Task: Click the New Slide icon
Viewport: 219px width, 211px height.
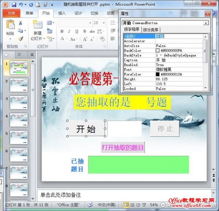Action: coord(38,25)
